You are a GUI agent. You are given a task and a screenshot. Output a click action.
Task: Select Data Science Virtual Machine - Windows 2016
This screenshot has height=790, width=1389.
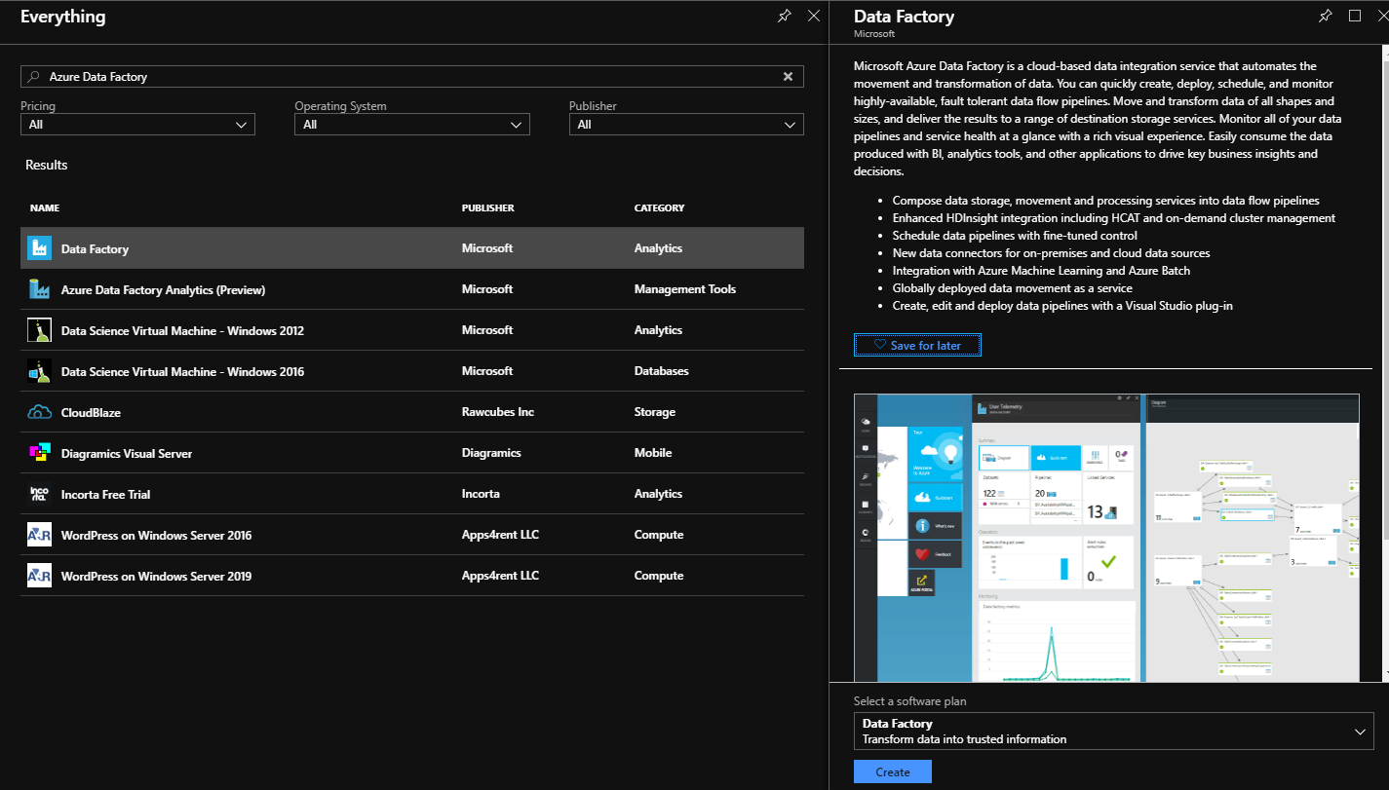point(182,371)
